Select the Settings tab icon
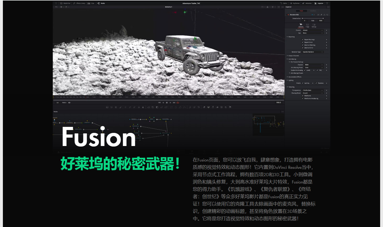This screenshot has width=383, height=227. pyautogui.click(x=314, y=25)
